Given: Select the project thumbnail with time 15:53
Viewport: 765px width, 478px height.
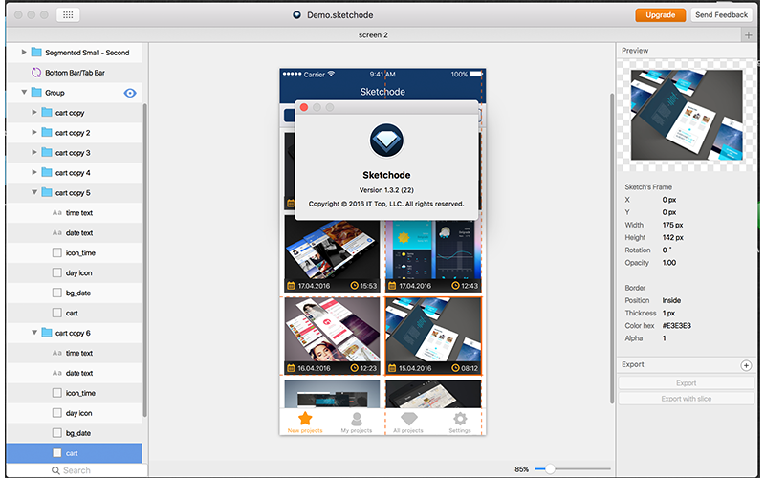Looking at the screenshot, I should pos(332,253).
